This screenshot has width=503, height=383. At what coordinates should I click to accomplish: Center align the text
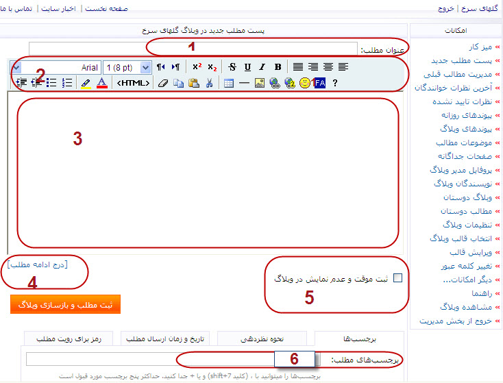pos(328,67)
